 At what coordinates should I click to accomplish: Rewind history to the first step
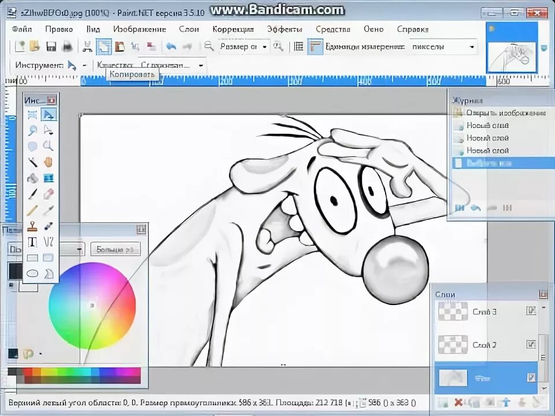460,207
